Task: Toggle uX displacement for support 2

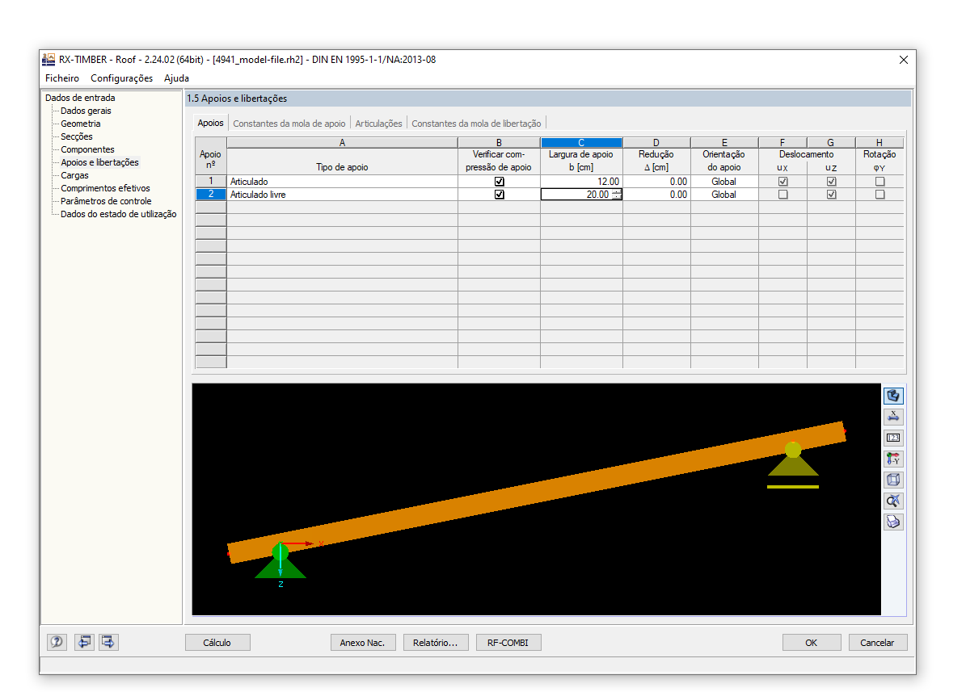Action: point(783,195)
